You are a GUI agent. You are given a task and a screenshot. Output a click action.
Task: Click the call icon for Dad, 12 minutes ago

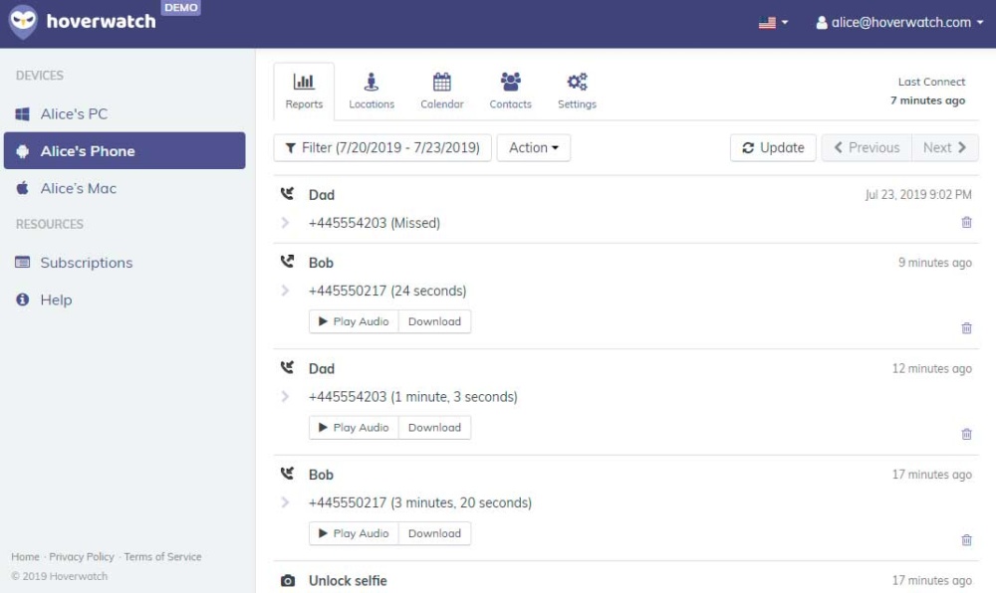coord(287,367)
